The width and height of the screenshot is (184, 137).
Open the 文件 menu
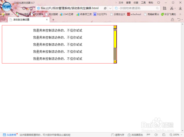[121, 3]
